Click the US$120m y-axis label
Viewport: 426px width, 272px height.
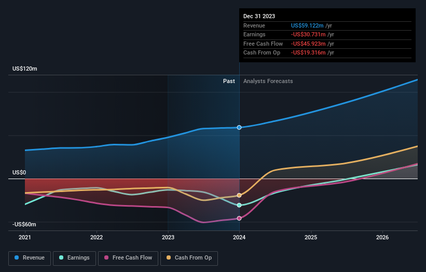click(25, 69)
